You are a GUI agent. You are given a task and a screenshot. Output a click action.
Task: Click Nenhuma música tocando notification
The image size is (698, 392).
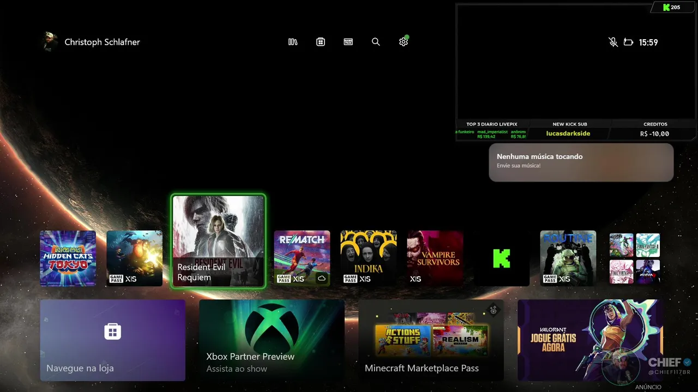click(x=581, y=162)
